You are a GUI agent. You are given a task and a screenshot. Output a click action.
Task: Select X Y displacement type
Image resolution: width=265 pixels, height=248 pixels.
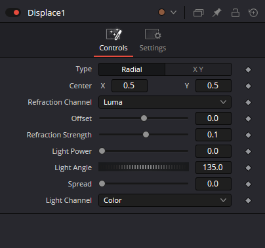(x=198, y=69)
